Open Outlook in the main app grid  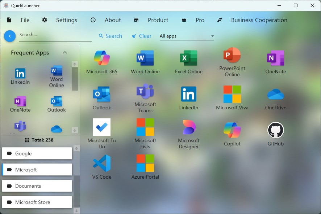[102, 98]
